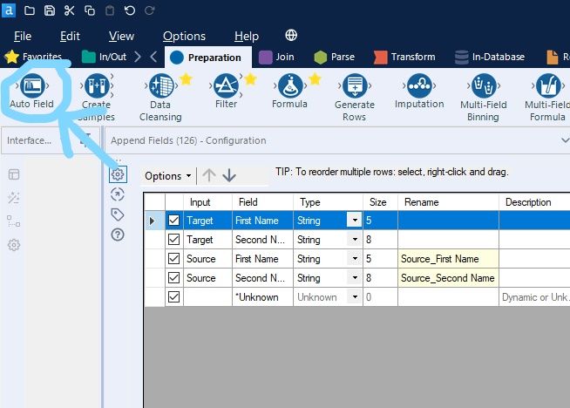Click the save workflow icon

(x=50, y=10)
